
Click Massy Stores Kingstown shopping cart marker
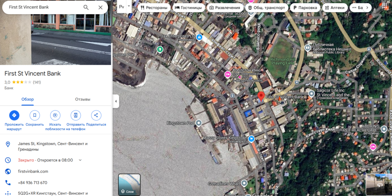click(x=251, y=138)
